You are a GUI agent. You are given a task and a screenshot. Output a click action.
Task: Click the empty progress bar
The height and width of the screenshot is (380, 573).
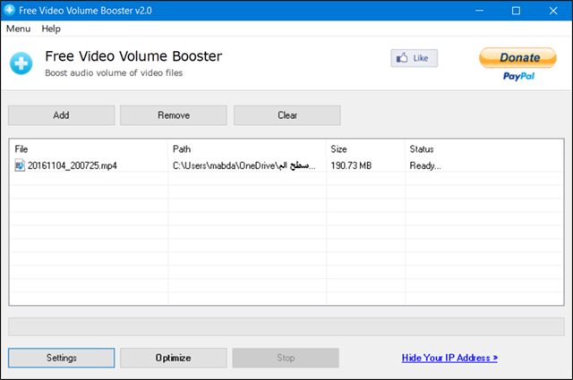pyautogui.click(x=286, y=326)
